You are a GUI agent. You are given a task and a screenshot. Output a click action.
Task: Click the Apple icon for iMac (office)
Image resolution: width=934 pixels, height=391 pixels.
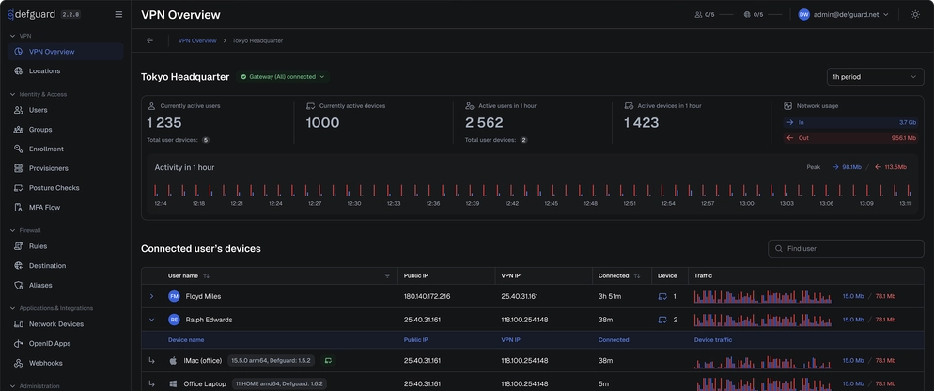pos(173,361)
